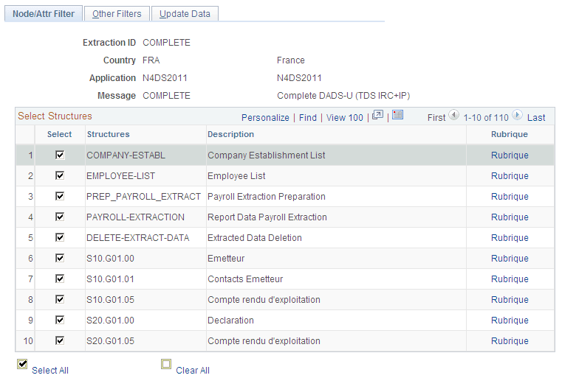Image resolution: width=562 pixels, height=378 pixels.
Task: Click the Clear All link
Action: tap(193, 371)
